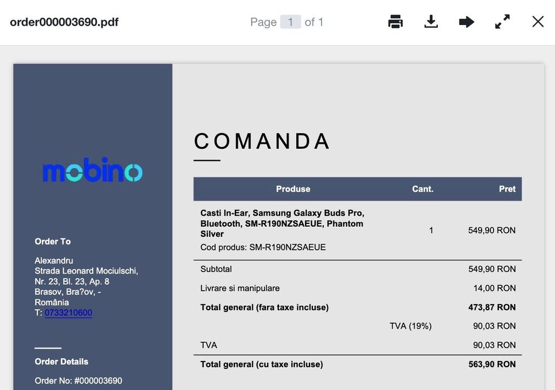Click the file name order000003690.pdf
Viewport: 555px width, 390px height.
pos(64,22)
